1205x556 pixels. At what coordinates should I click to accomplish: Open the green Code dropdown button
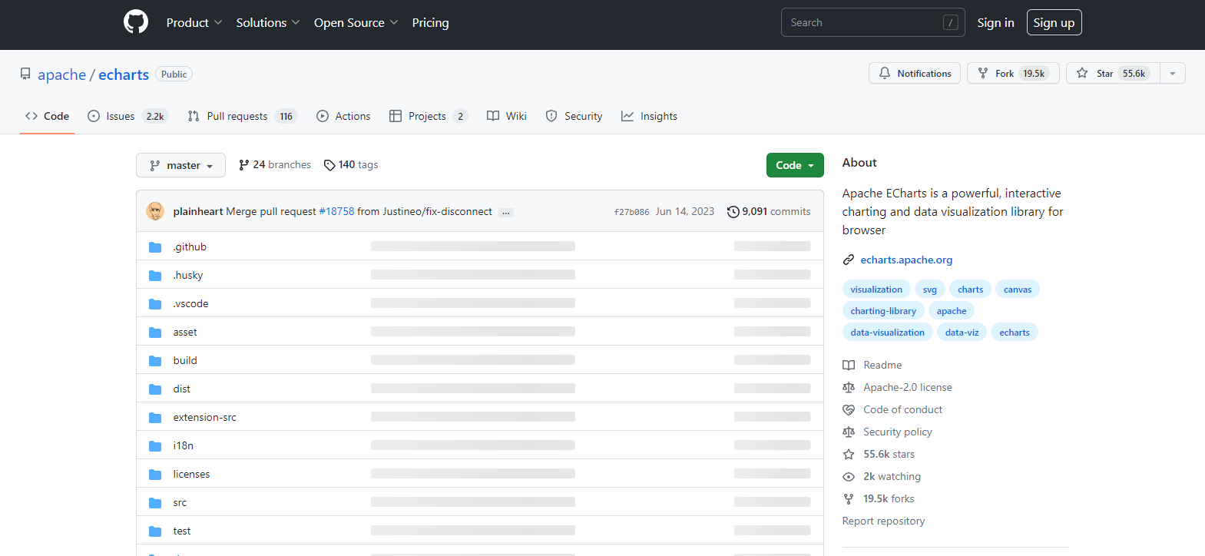coord(795,165)
